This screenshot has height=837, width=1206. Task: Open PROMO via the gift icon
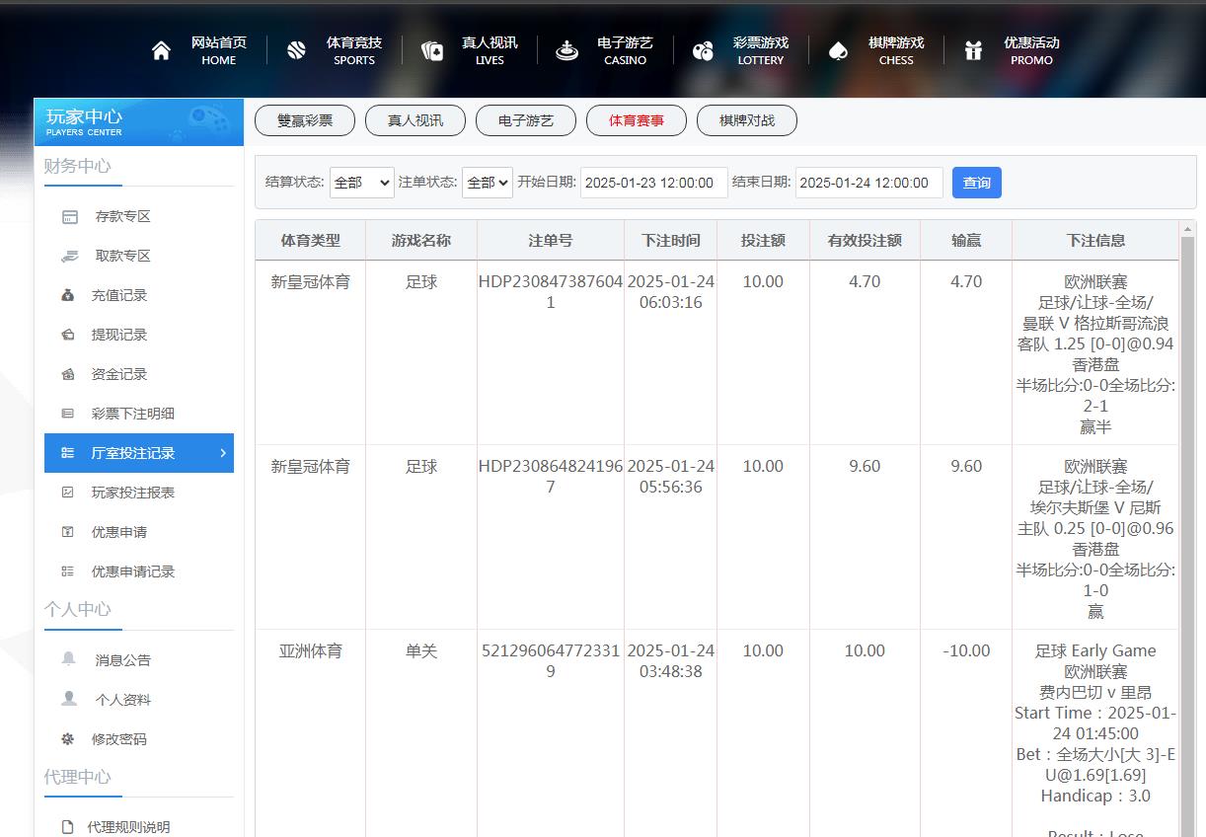coord(973,49)
